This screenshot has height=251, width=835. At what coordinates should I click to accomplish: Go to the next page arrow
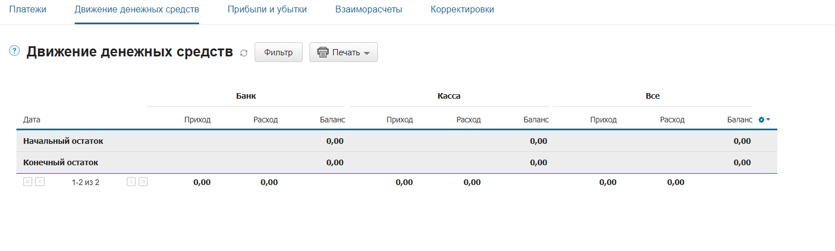tap(131, 182)
